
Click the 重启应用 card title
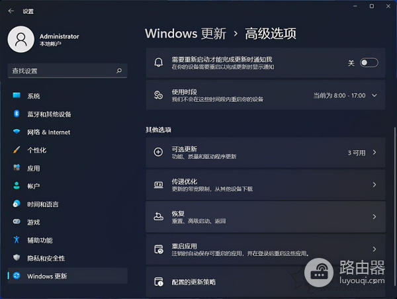[185, 246]
